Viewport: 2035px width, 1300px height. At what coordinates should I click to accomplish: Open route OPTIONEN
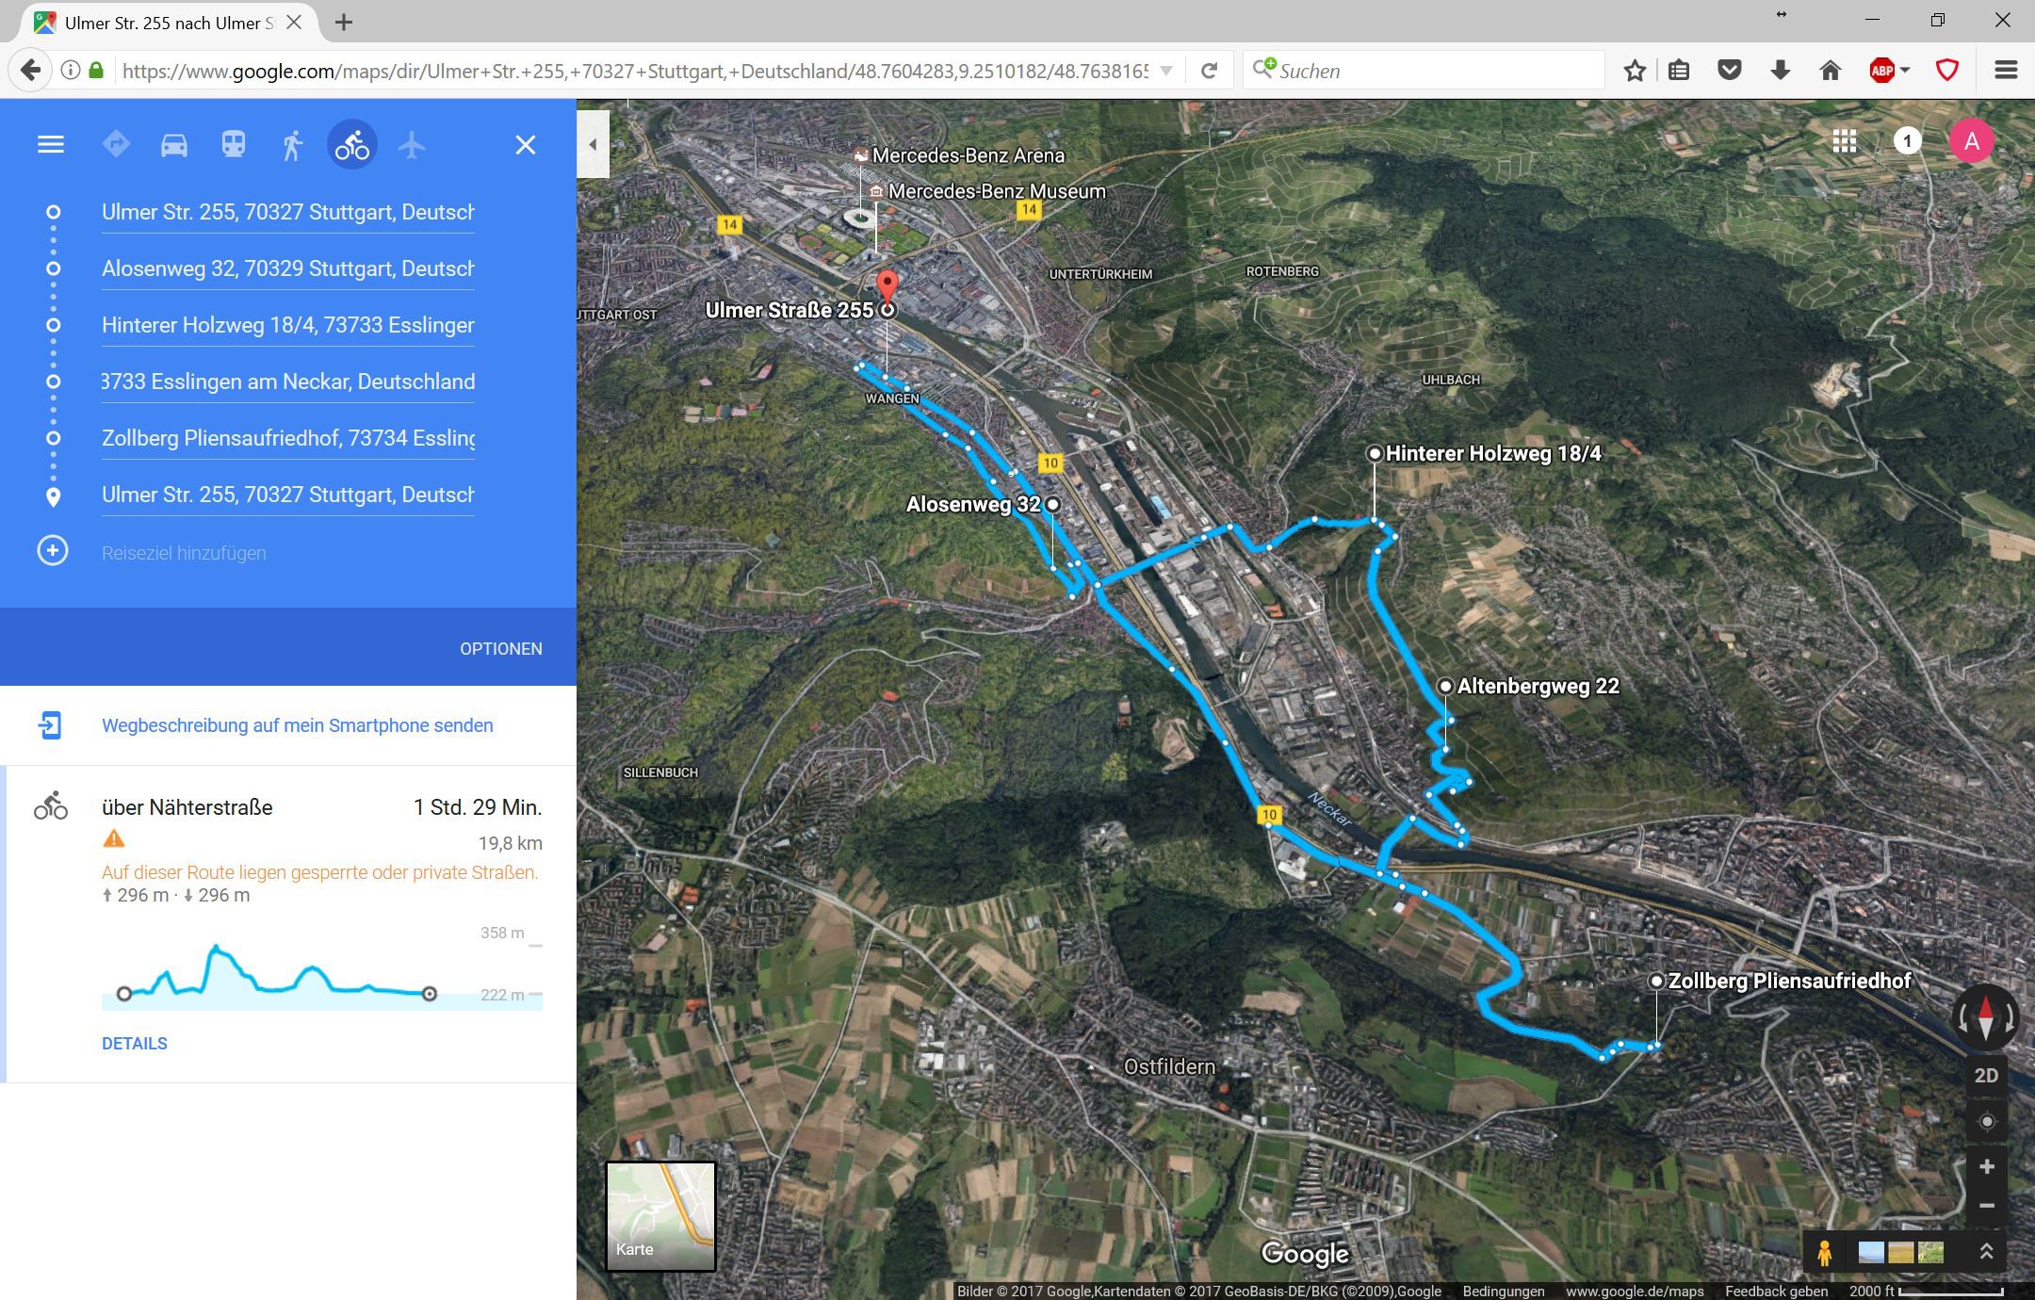(501, 649)
